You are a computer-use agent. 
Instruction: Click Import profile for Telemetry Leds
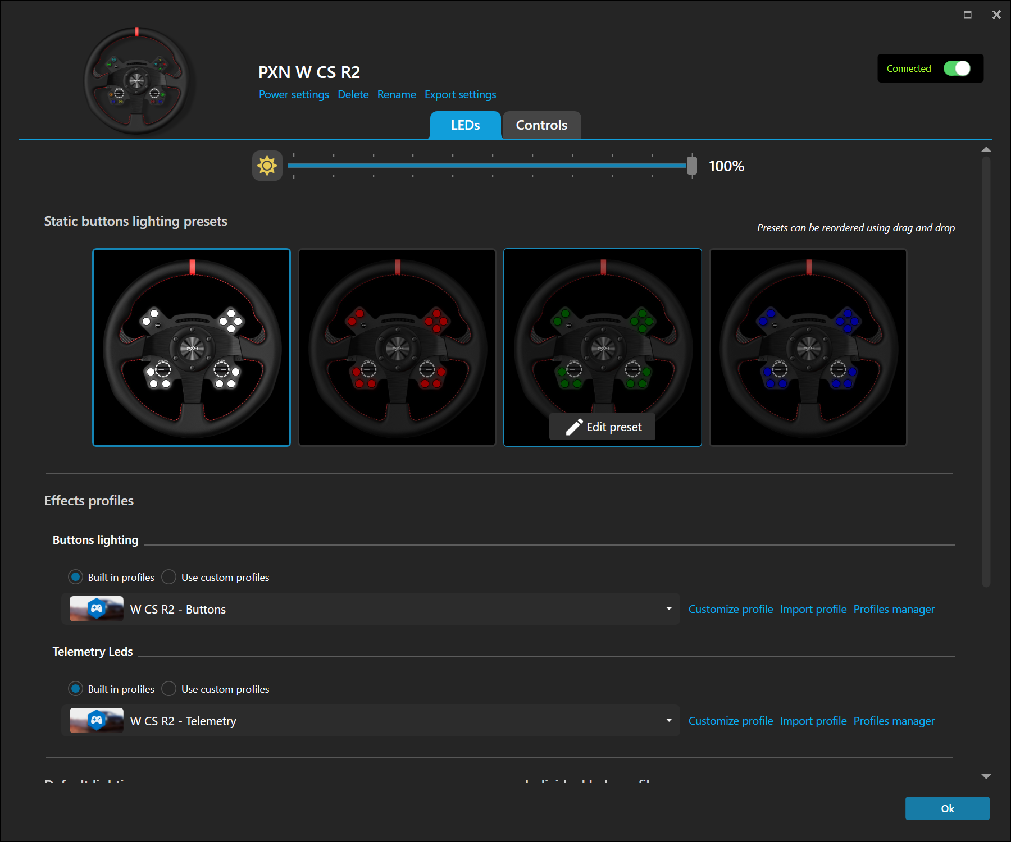click(x=813, y=721)
